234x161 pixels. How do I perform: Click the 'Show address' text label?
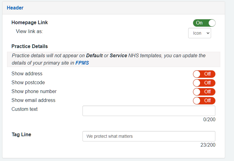(27, 73)
